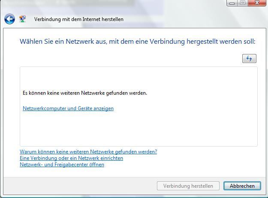
Task: Click 'Eine Verbindung oder ein Netzwerk einrichten'
Action: 71,158
